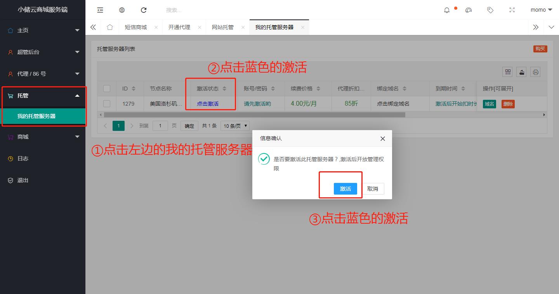Viewport: 559px width, 294px height.
Task: Expand the 超管后台 sidebar menu
Action: [x=43, y=52]
